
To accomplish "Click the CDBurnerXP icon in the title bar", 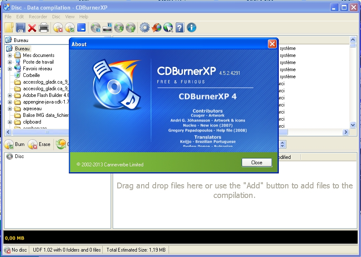I will (7, 7).
